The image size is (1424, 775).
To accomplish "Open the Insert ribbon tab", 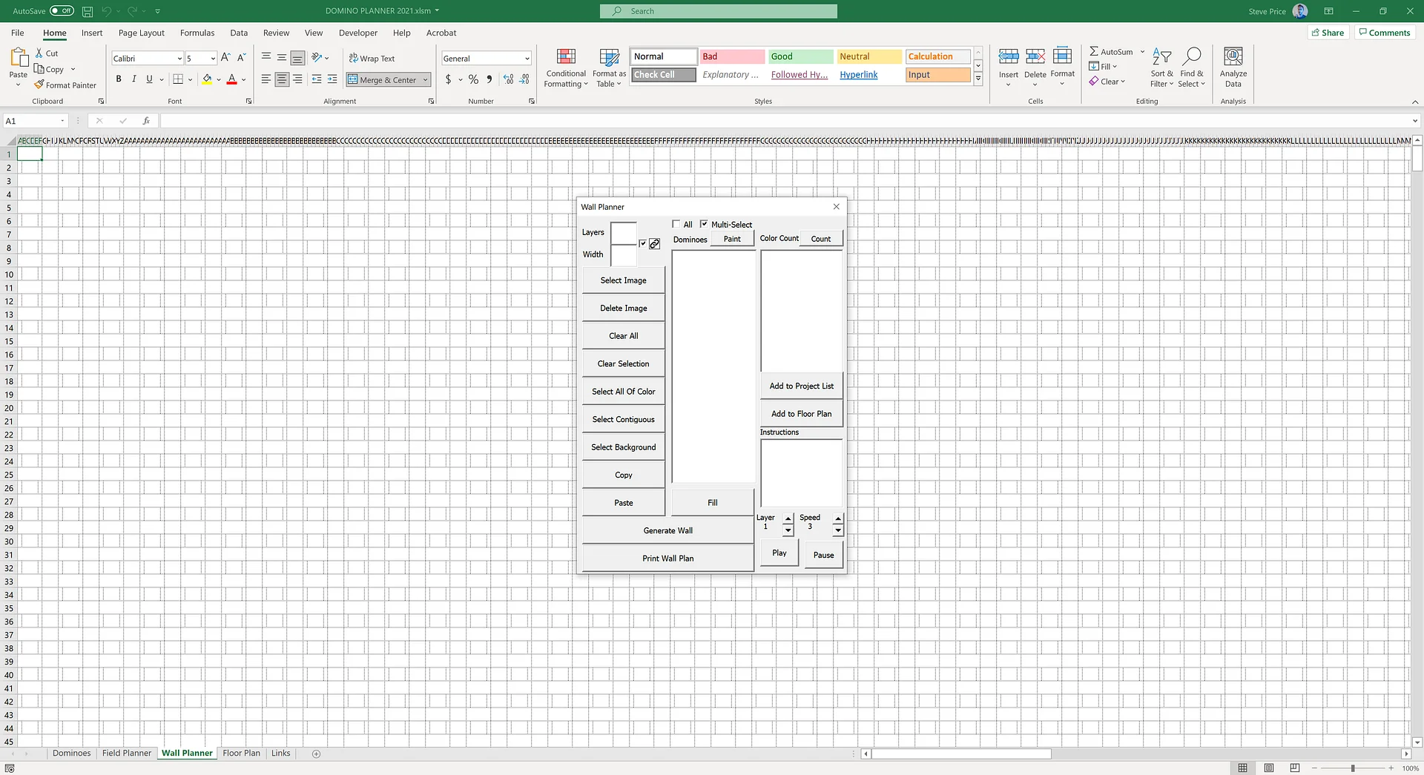I will click(x=92, y=33).
